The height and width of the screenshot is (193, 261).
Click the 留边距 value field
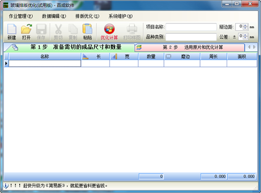coord(240,27)
